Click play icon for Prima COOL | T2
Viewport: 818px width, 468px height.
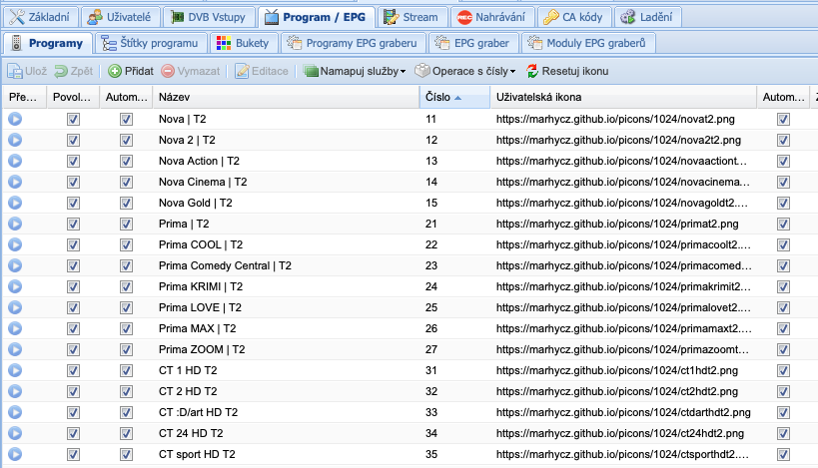pyautogui.click(x=15, y=244)
